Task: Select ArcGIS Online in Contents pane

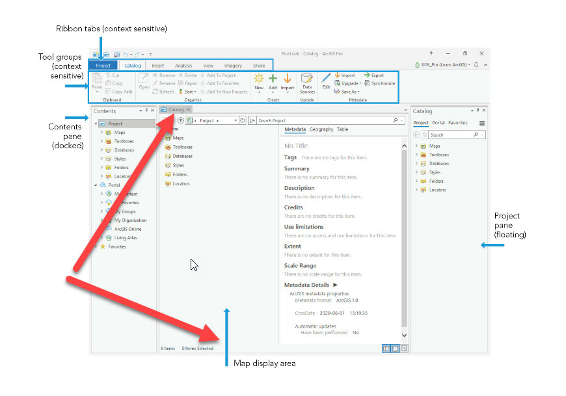Action: [128, 229]
